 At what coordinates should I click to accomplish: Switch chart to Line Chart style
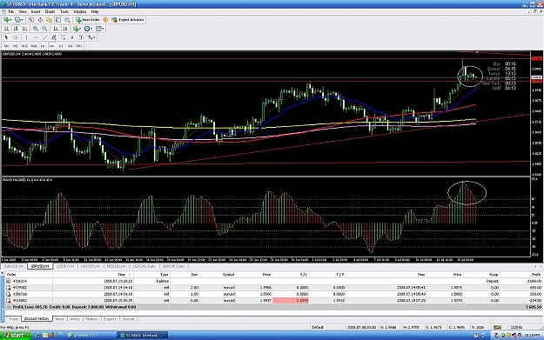coord(24,29)
